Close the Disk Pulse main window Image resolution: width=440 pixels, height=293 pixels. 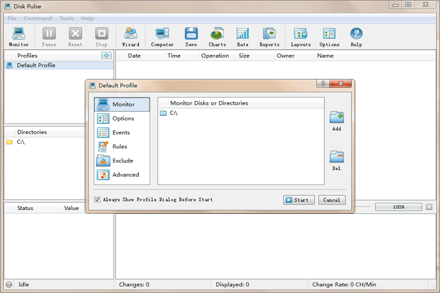point(426,5)
